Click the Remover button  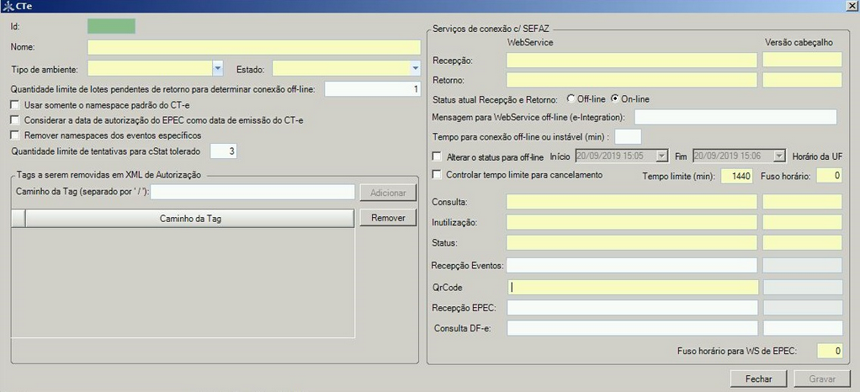coord(388,218)
